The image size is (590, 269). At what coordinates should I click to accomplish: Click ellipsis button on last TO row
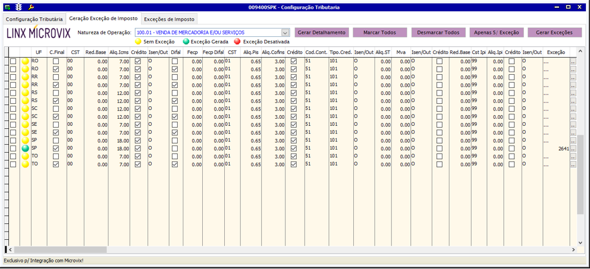[x=573, y=164]
